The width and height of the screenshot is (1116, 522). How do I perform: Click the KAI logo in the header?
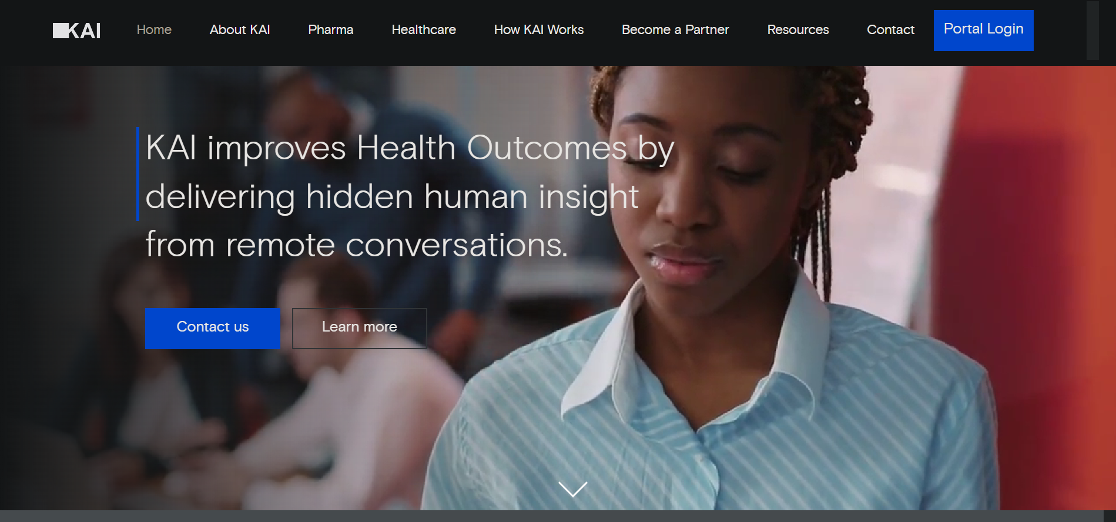[76, 31]
